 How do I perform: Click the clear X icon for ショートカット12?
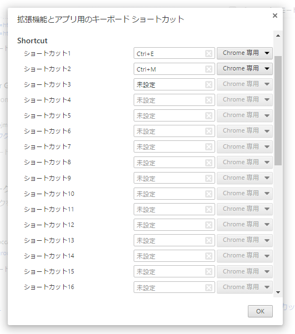click(x=208, y=225)
